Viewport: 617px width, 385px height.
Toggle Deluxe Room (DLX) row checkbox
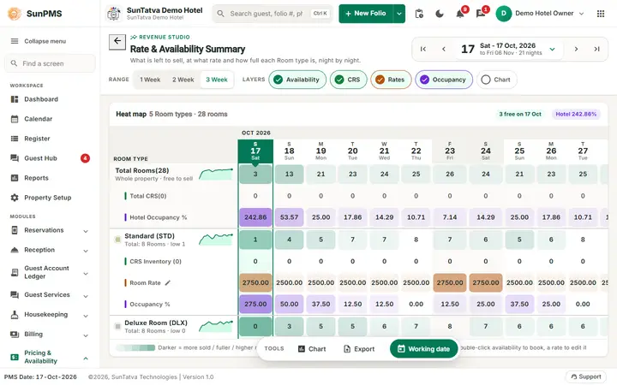coord(117,326)
